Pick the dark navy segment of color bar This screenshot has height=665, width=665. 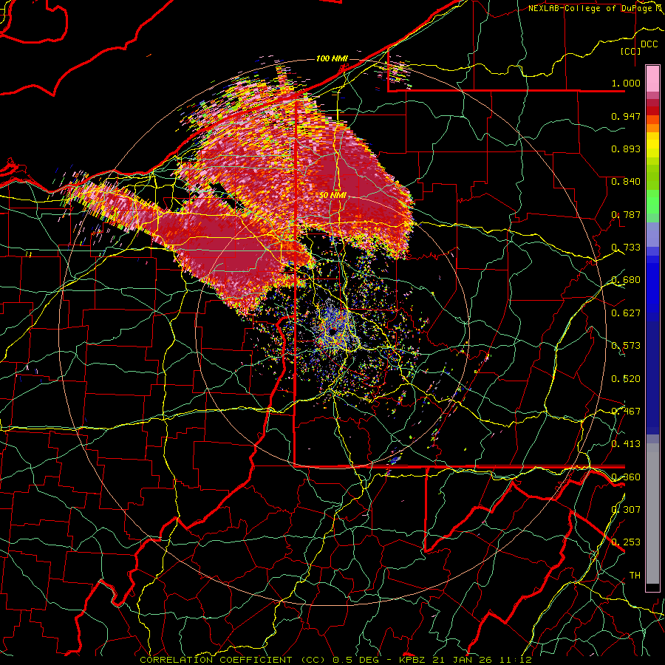[652, 375]
